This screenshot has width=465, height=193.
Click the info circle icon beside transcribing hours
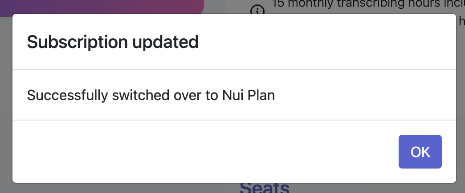pos(257,10)
